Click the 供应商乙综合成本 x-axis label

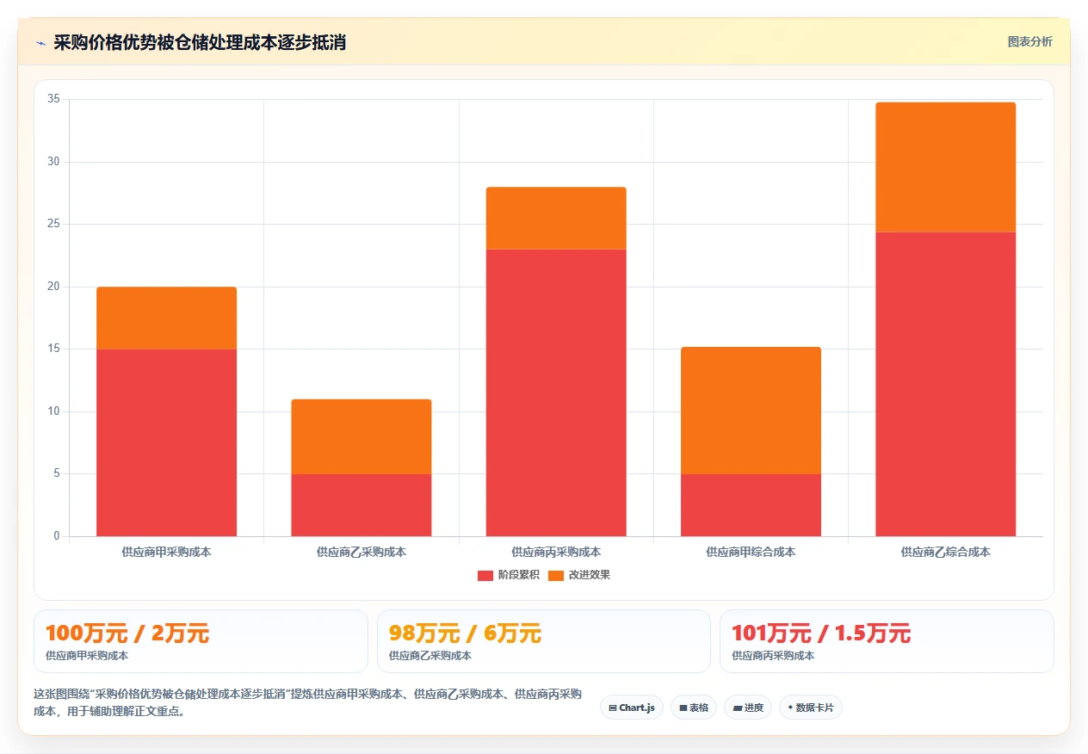click(x=946, y=552)
